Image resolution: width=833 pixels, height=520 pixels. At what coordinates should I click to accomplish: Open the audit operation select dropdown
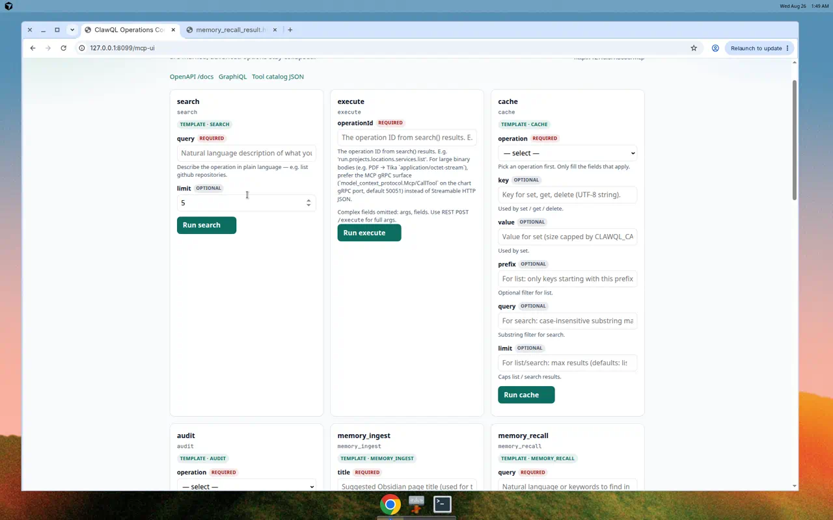pyautogui.click(x=246, y=486)
